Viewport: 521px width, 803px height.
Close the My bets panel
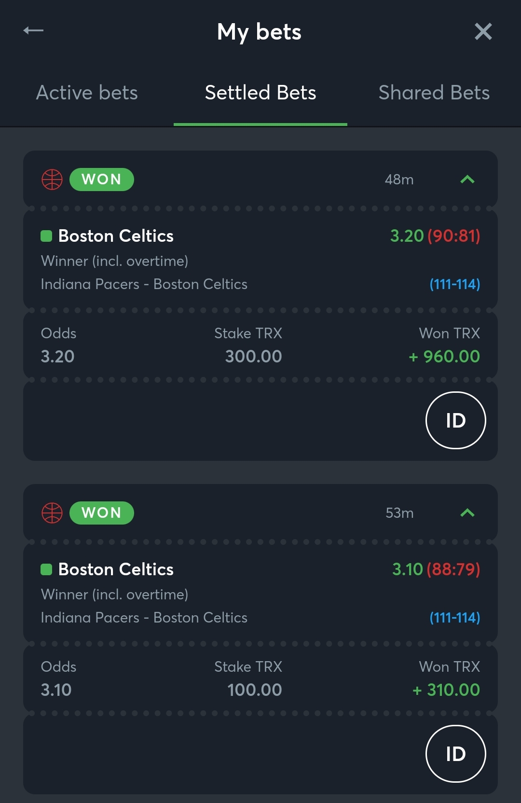tap(483, 31)
